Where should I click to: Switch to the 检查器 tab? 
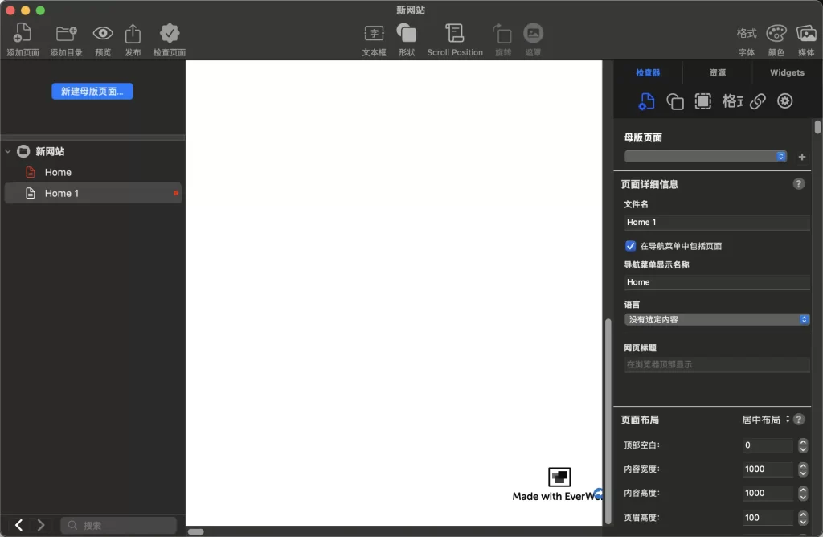648,72
